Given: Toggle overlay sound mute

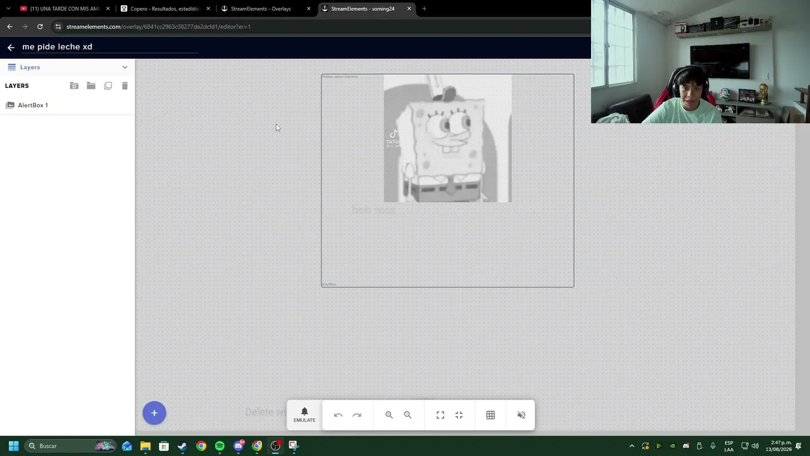Looking at the screenshot, I should pos(521,415).
